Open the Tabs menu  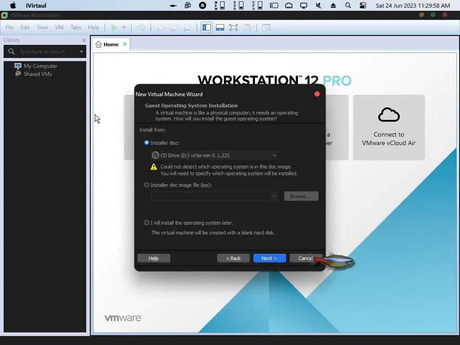75,27
